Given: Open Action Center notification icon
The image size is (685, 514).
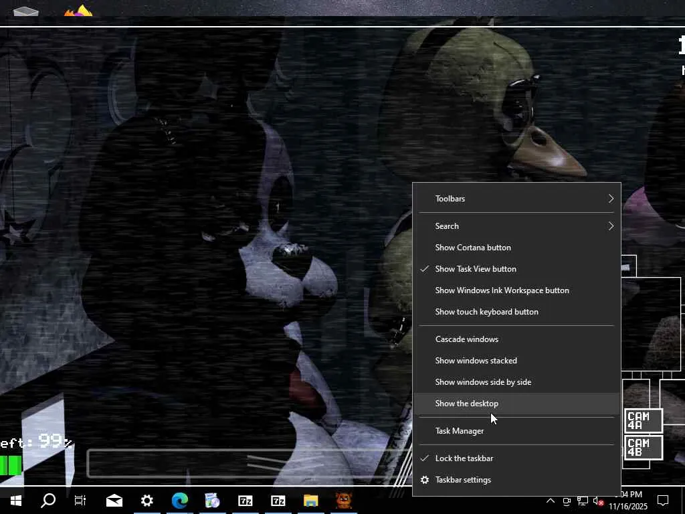Looking at the screenshot, I should pyautogui.click(x=663, y=501).
